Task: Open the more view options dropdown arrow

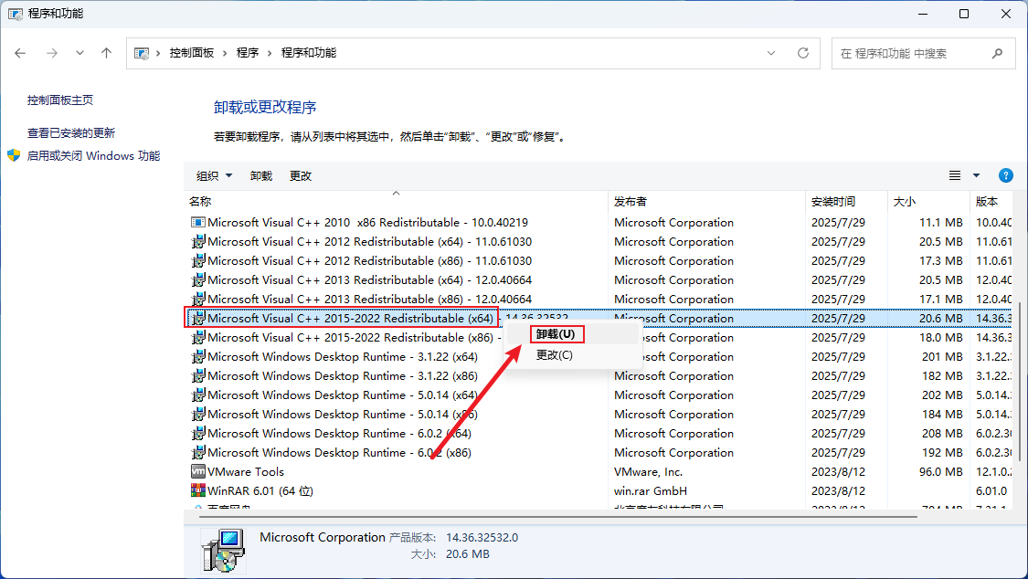Action: pos(976,175)
